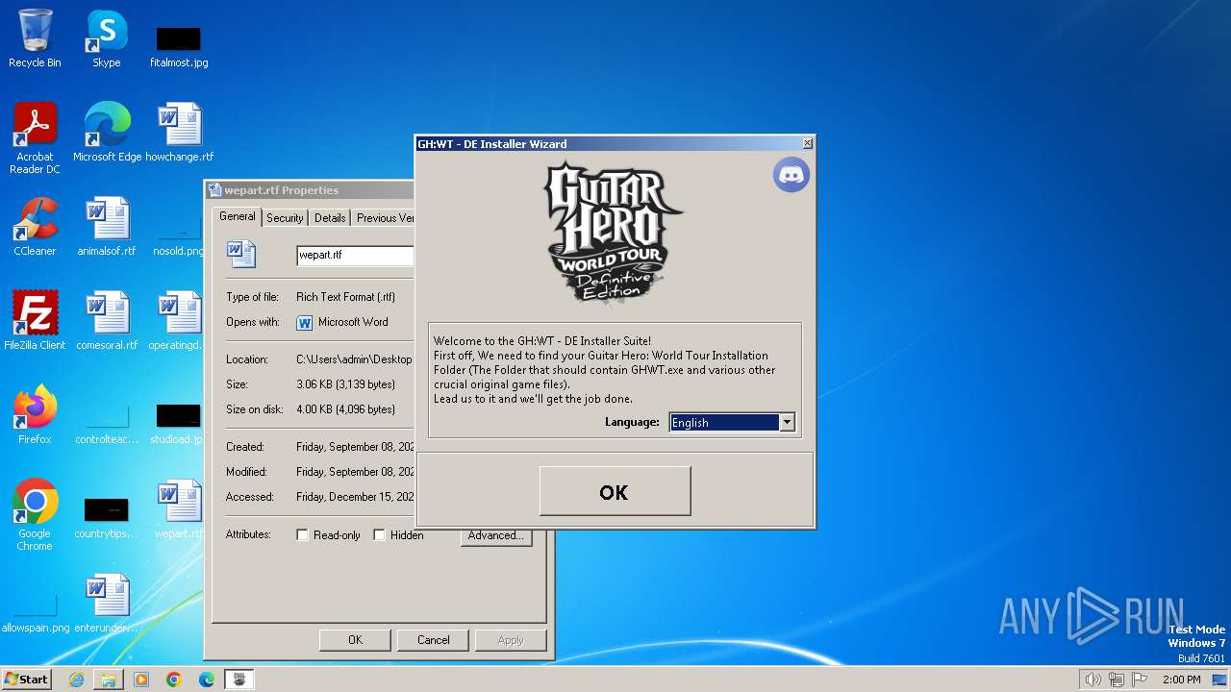Open Advanced attributes dialog
This screenshot has height=692, width=1231.
coord(496,535)
